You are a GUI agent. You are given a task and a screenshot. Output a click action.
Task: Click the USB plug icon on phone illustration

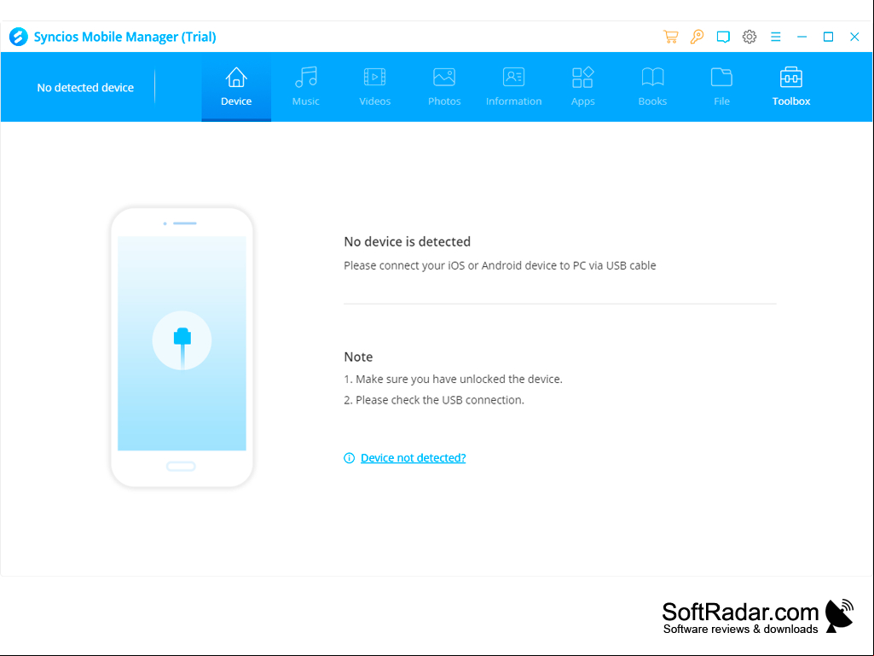coord(182,341)
